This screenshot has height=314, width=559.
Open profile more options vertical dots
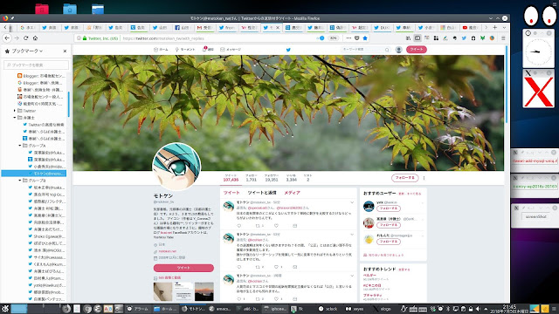pyautogui.click(x=424, y=178)
